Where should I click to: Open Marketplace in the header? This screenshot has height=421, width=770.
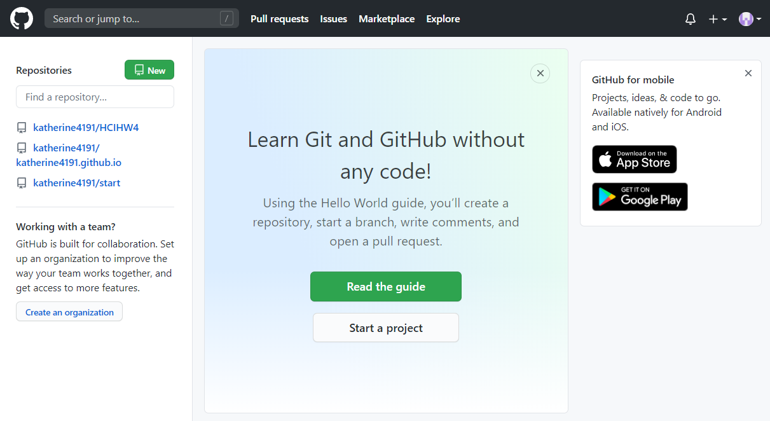[387, 19]
